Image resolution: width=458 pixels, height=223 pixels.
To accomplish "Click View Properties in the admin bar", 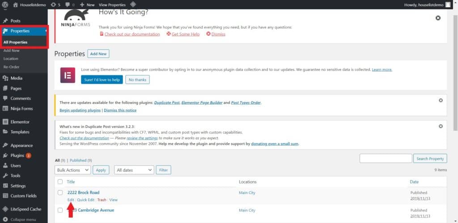I will (112, 4).
